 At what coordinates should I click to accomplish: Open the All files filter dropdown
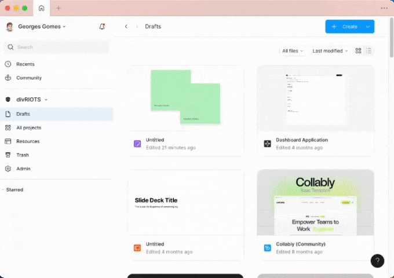pyautogui.click(x=293, y=51)
